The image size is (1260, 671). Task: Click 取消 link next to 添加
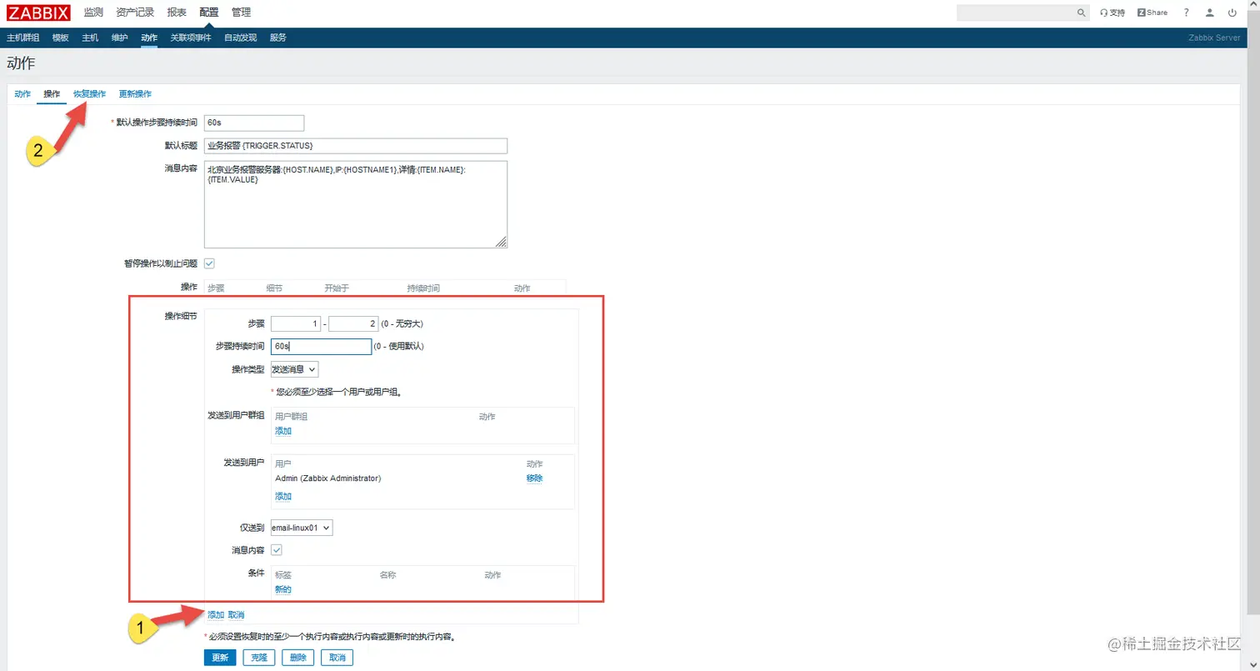point(237,615)
